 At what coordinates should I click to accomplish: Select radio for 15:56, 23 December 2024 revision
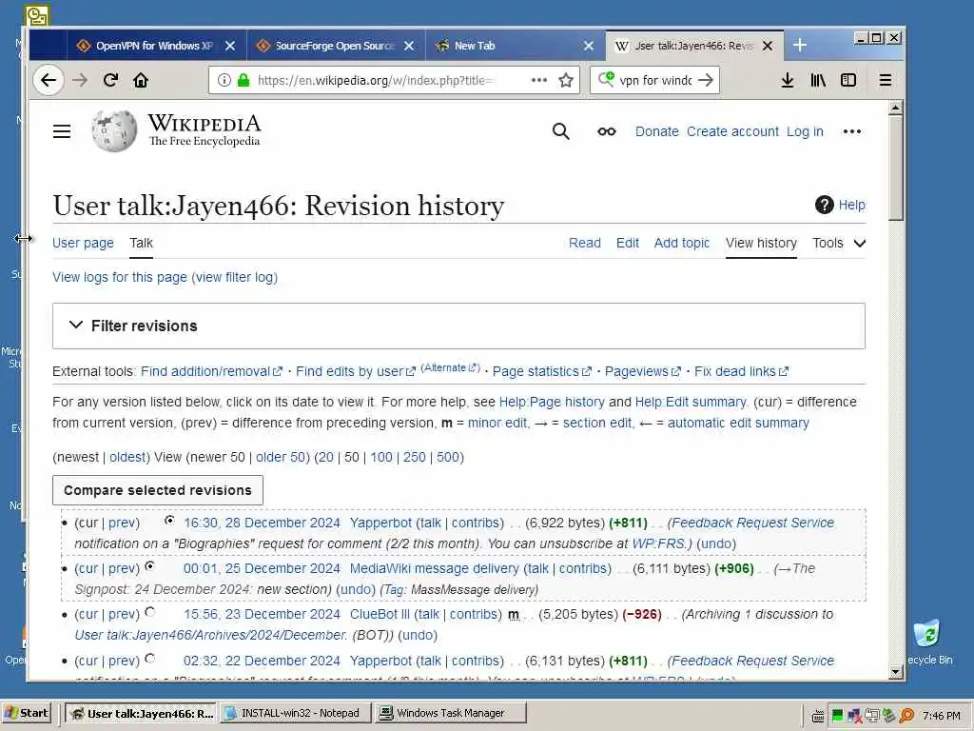[149, 612]
